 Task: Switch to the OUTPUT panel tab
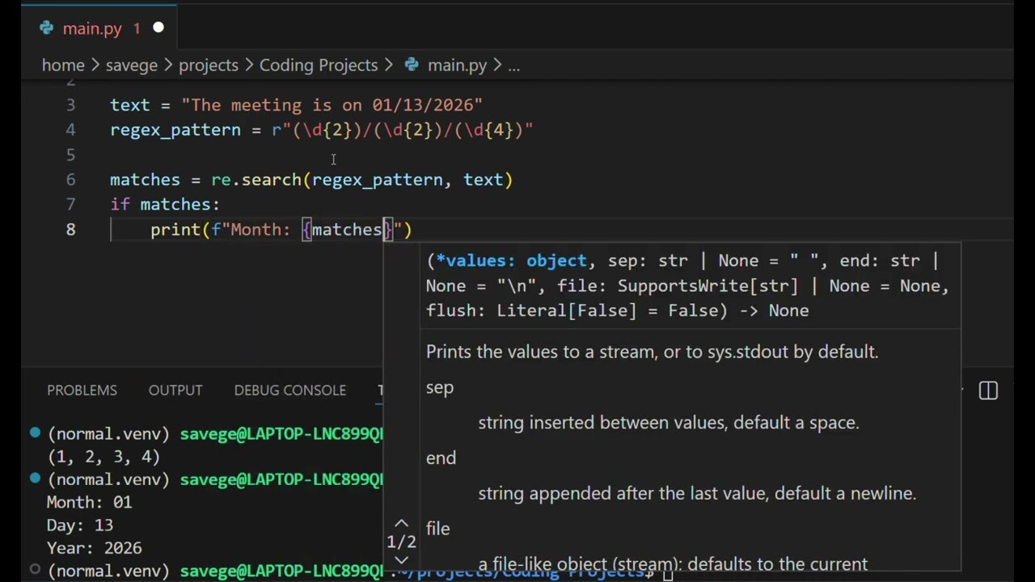click(x=175, y=390)
